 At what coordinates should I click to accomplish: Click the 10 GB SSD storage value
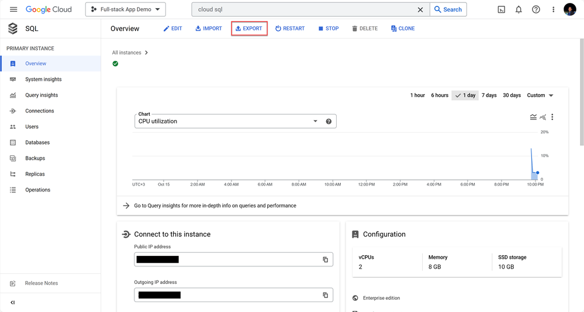coord(506,267)
